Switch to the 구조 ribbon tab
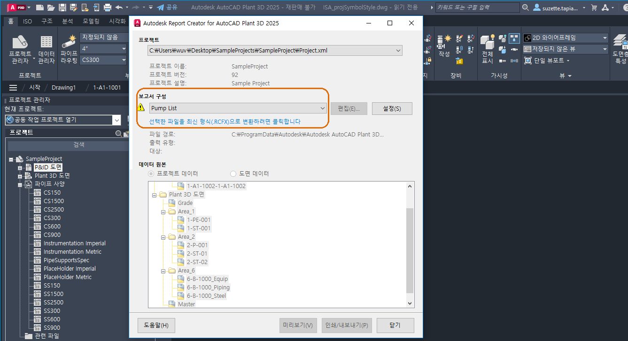Screen dimensions: 628x341 [47, 21]
